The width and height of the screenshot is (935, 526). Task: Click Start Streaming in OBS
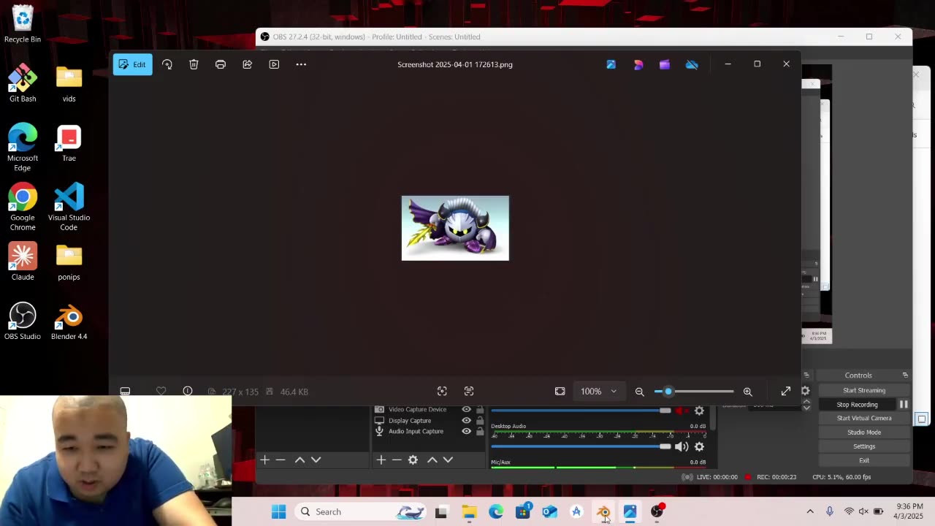point(864,390)
